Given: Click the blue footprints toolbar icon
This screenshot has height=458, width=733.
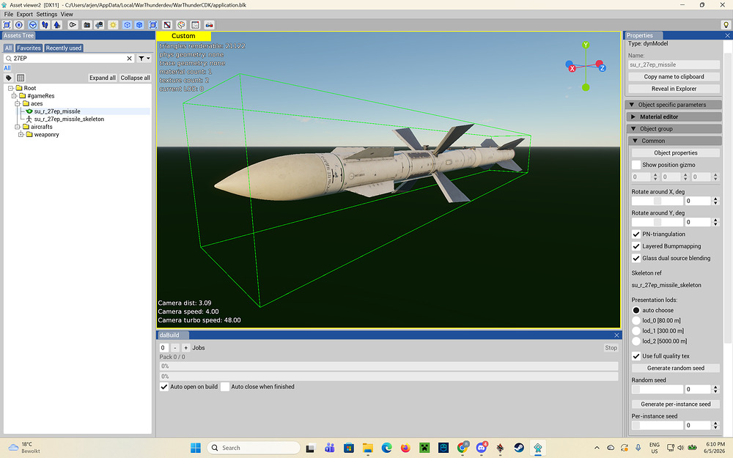Looking at the screenshot, I should tap(45, 25).
